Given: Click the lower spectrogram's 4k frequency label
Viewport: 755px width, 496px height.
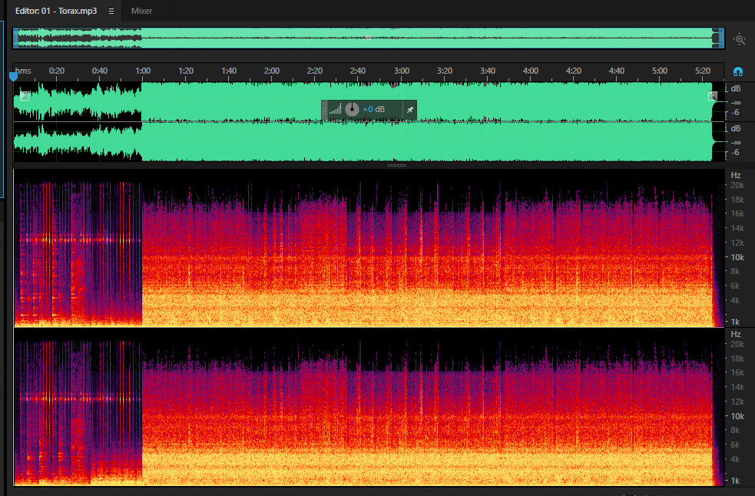Looking at the screenshot, I should (735, 459).
